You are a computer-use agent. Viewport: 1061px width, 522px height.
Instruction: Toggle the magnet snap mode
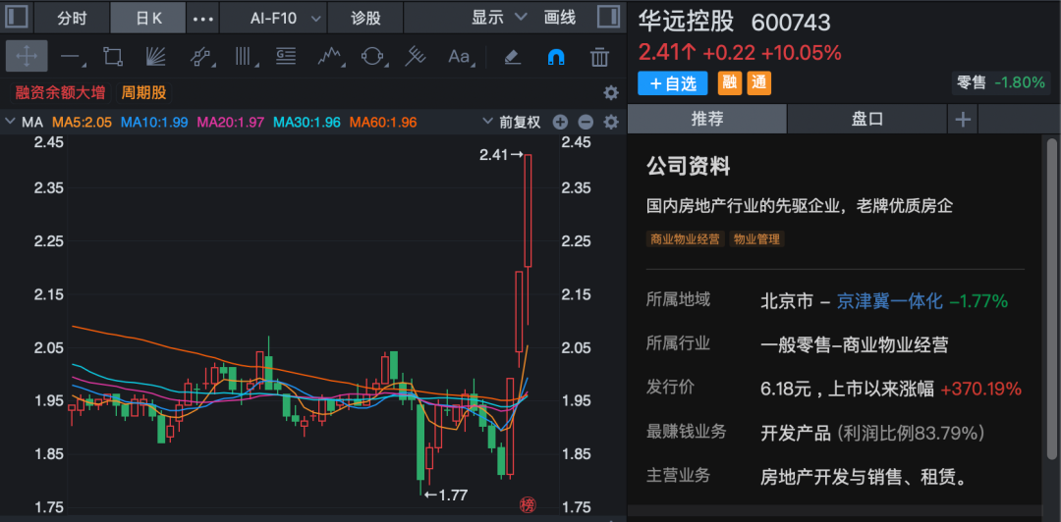(x=555, y=57)
